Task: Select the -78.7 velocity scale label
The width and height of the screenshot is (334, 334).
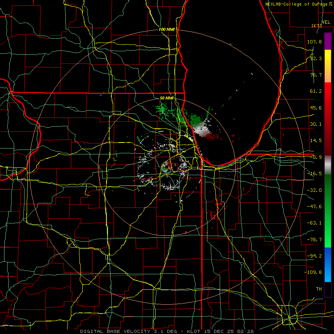Action: pyautogui.click(x=314, y=240)
